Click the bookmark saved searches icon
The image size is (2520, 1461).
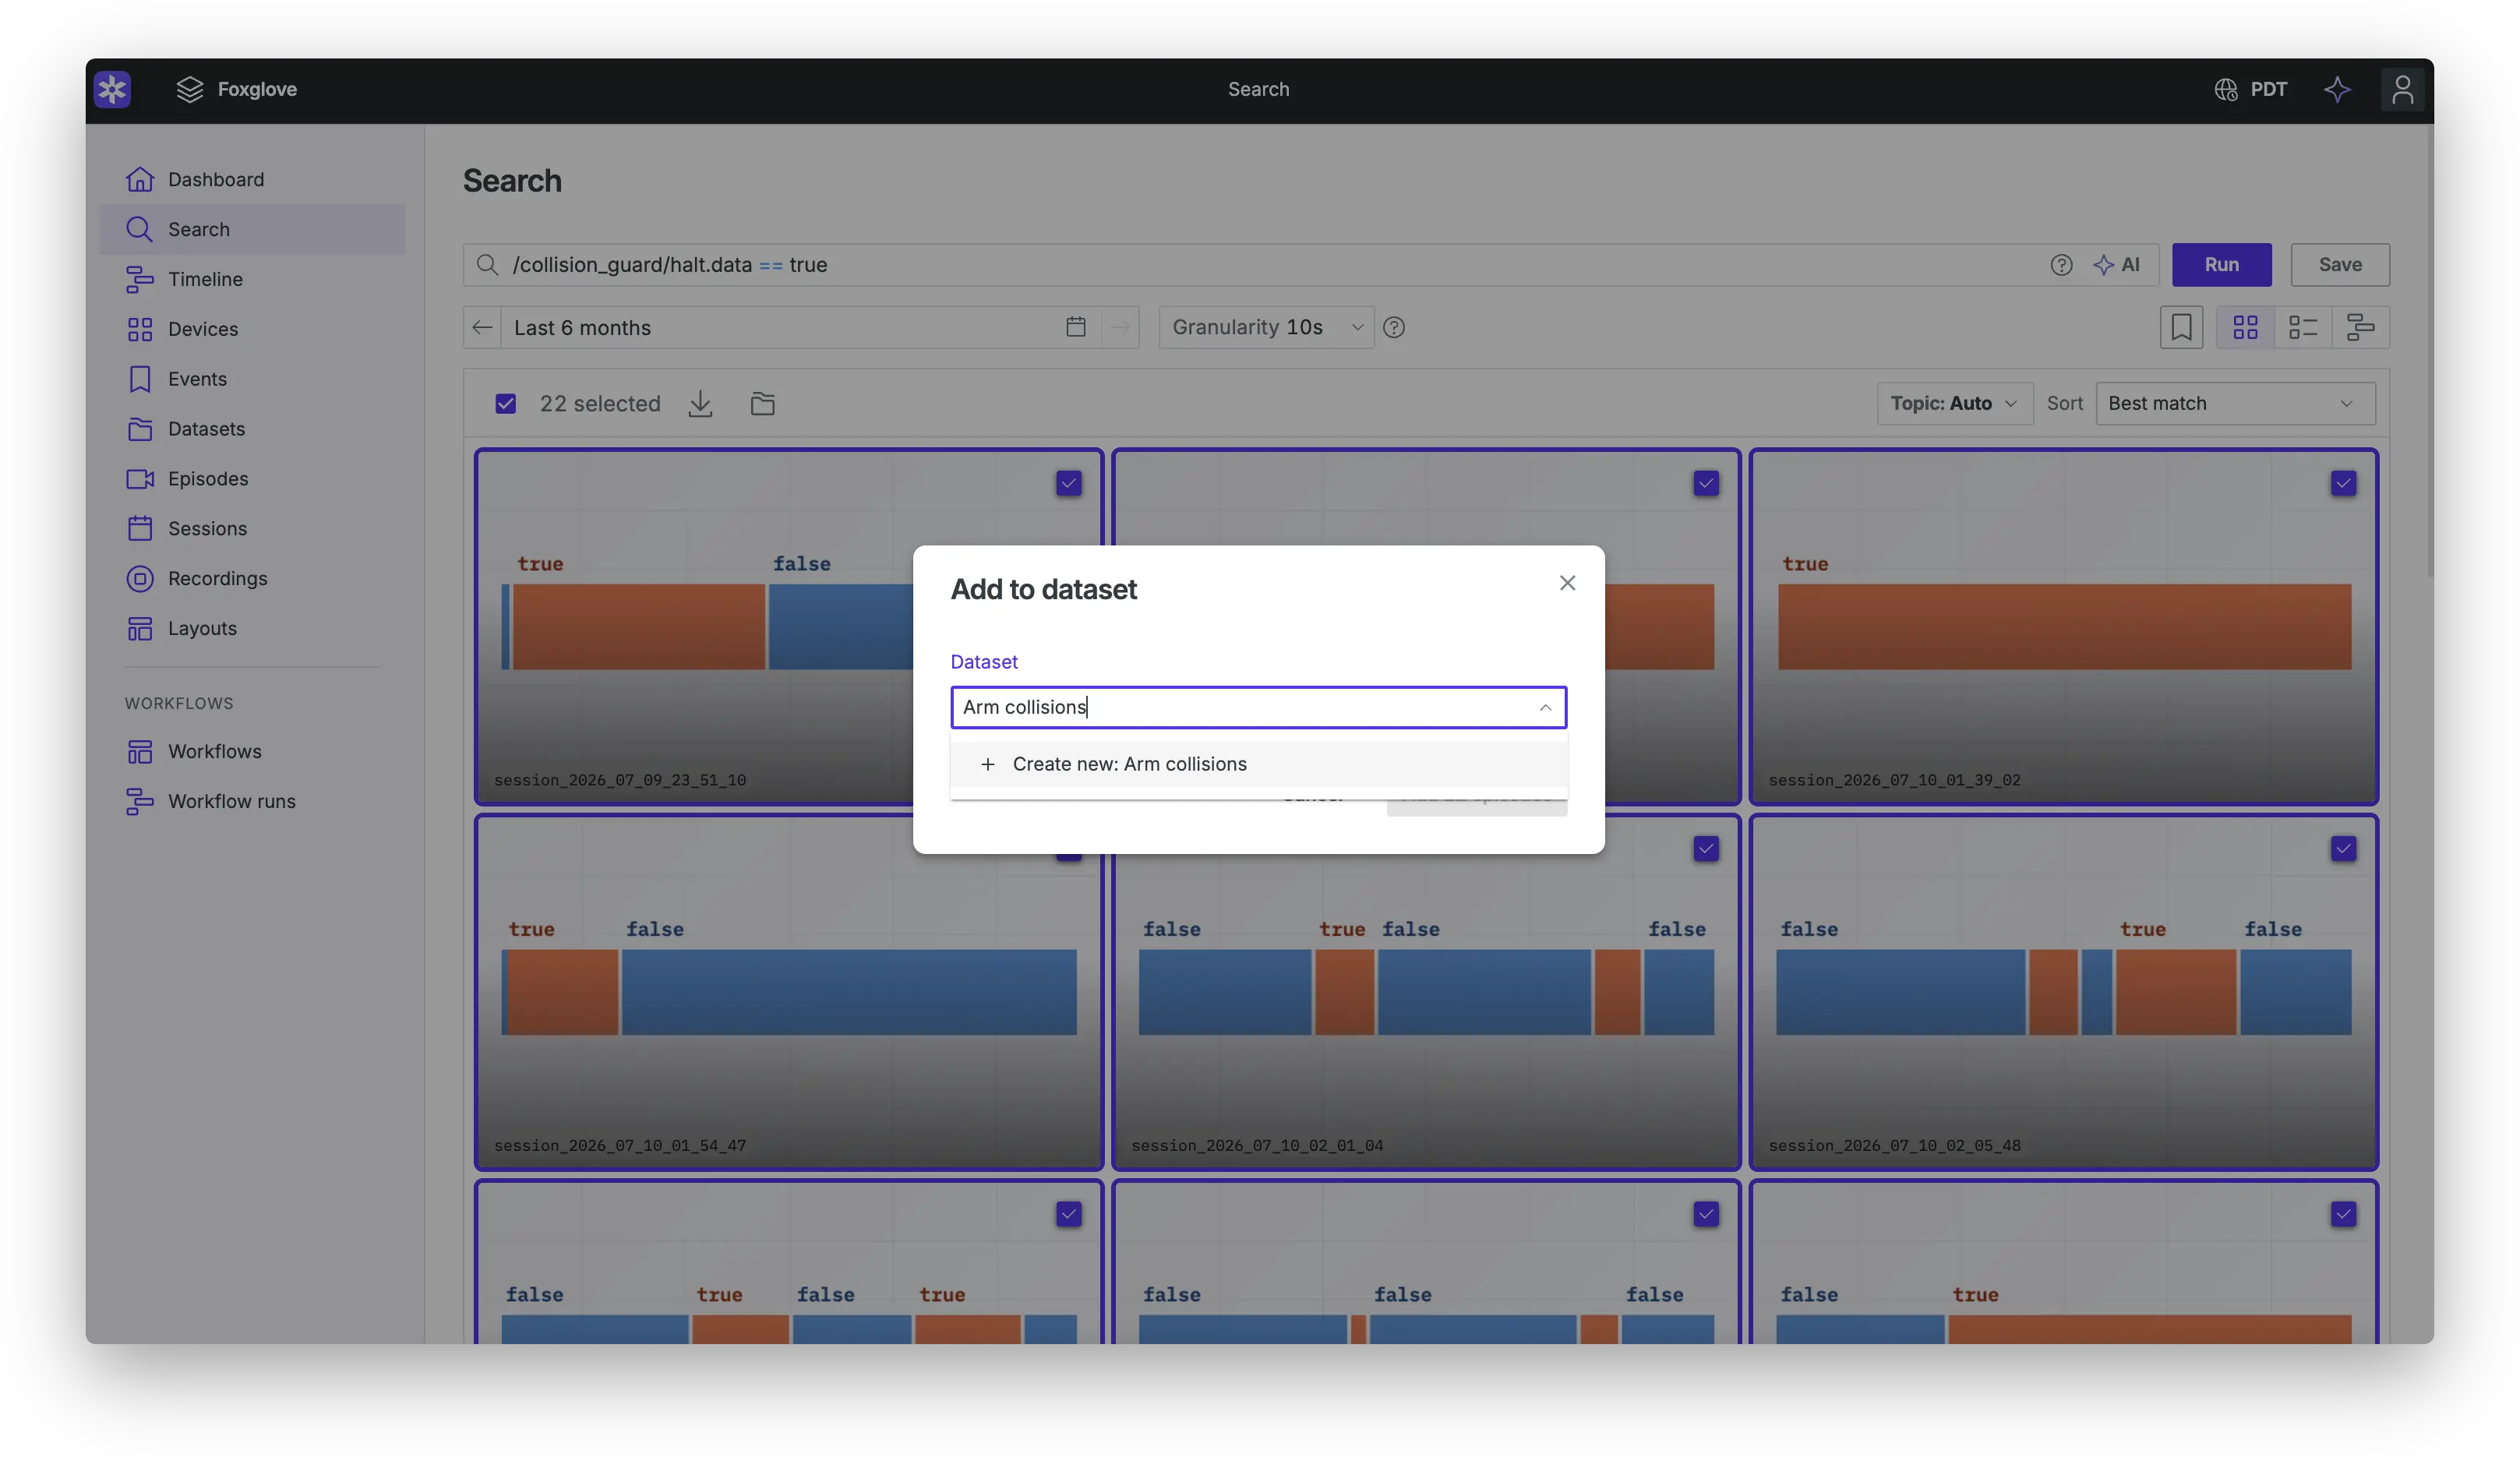pyautogui.click(x=2181, y=328)
